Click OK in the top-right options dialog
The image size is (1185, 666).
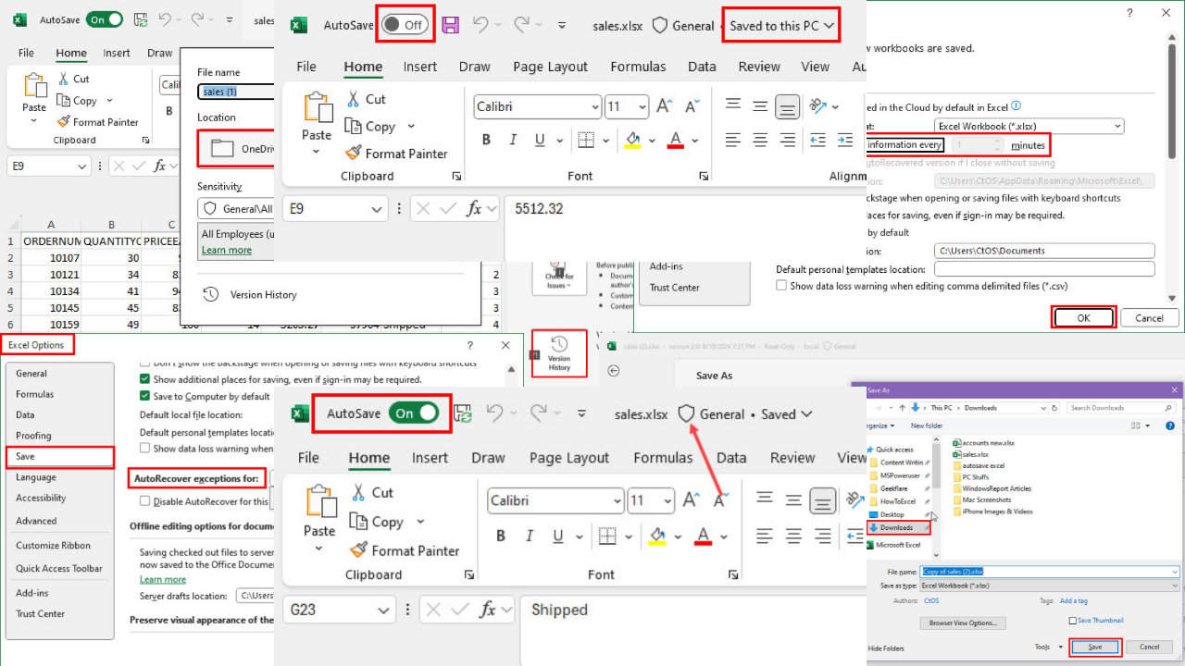(1083, 317)
